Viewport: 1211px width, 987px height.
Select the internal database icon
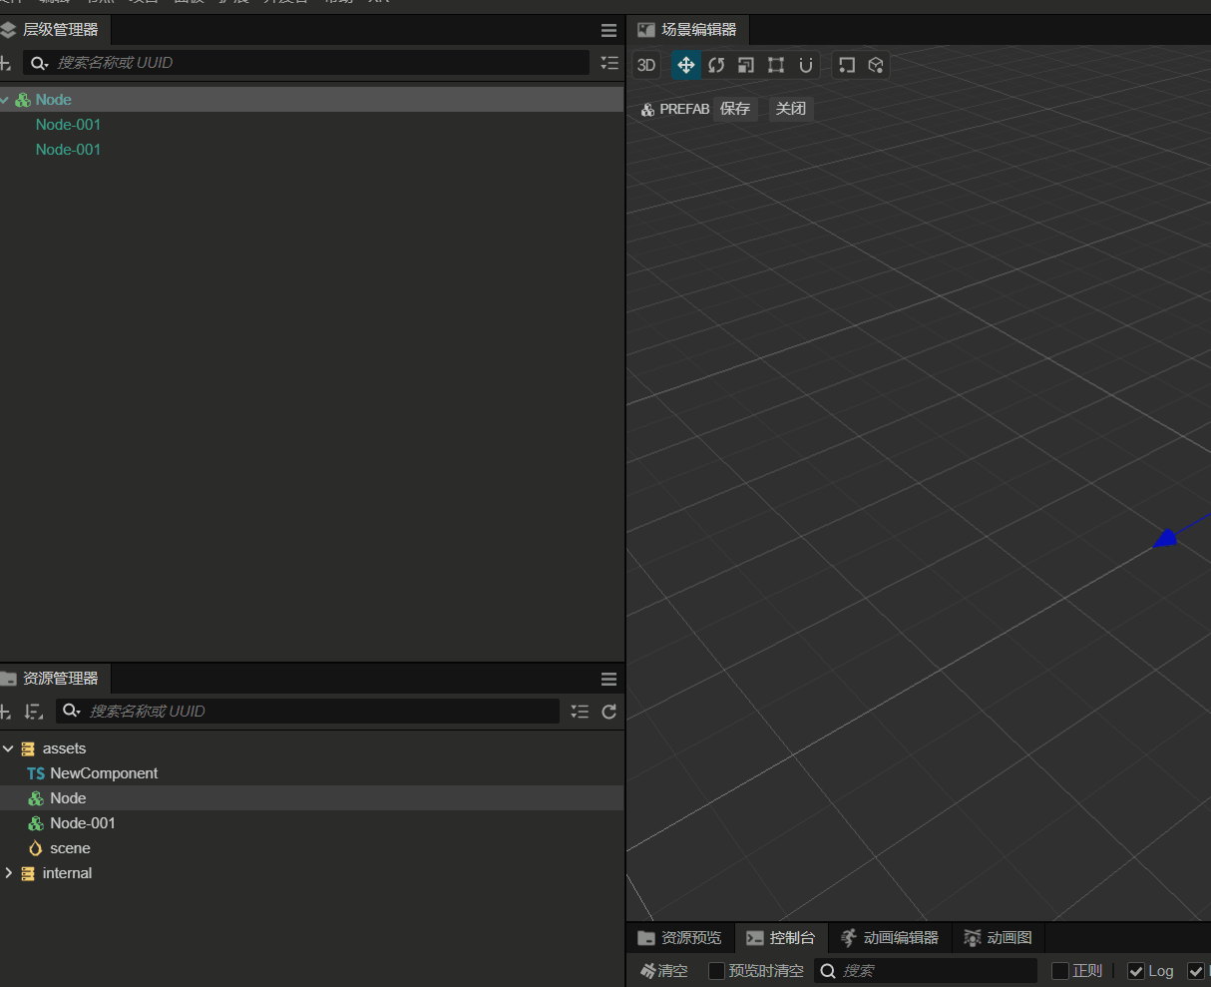click(x=28, y=873)
